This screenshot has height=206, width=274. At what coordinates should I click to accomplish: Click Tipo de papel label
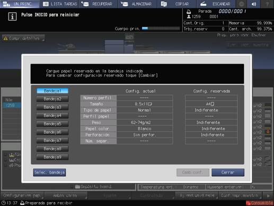98,110
